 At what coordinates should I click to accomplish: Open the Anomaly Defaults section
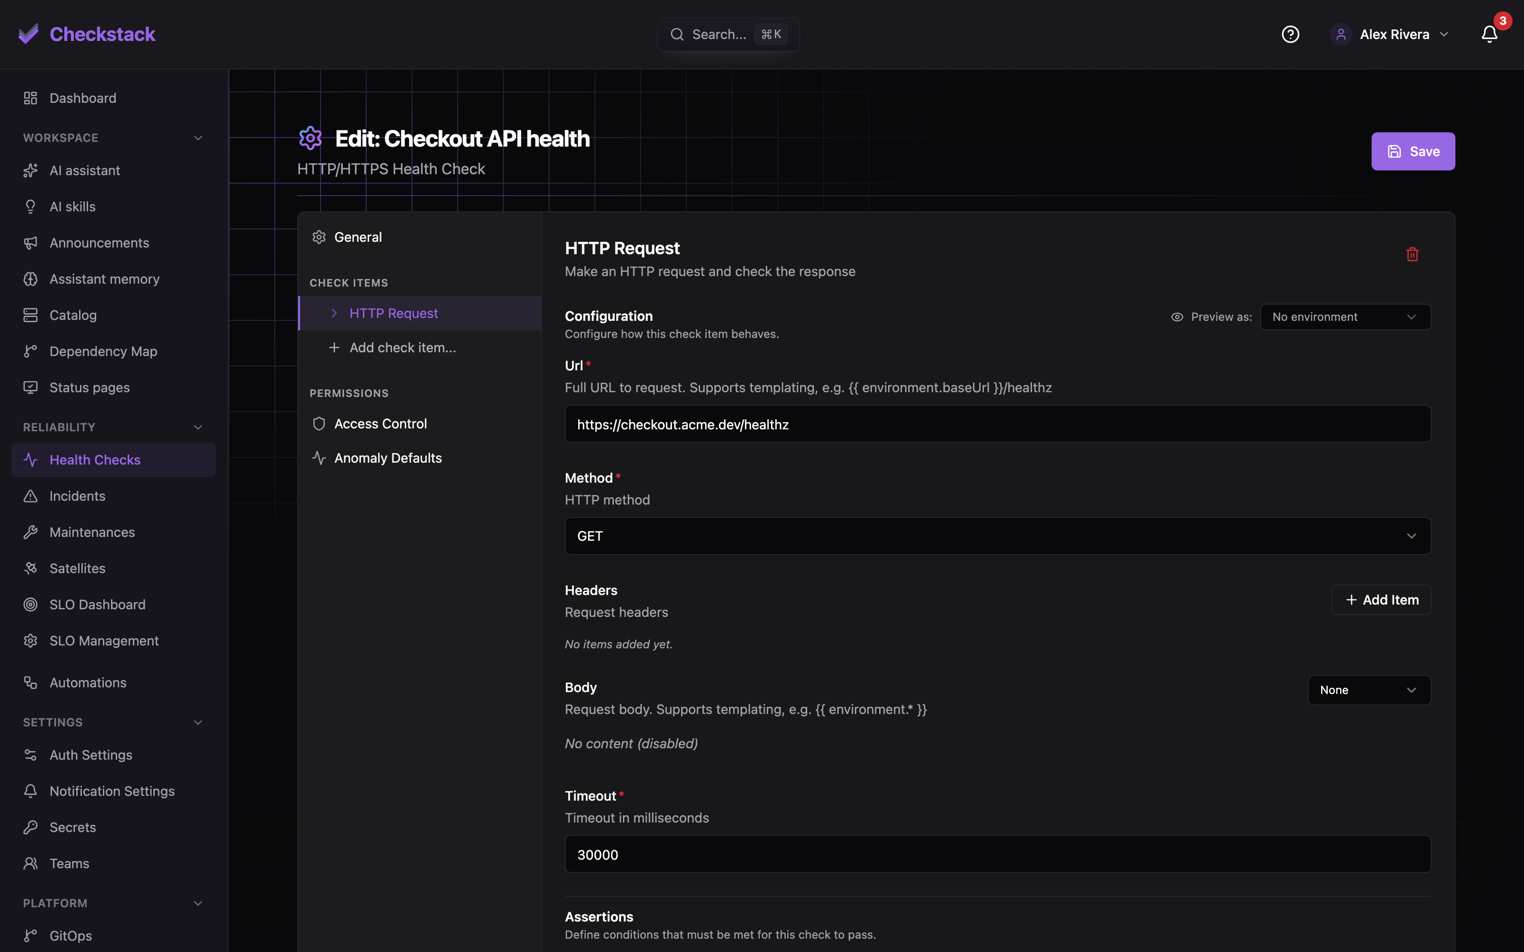coord(420,458)
